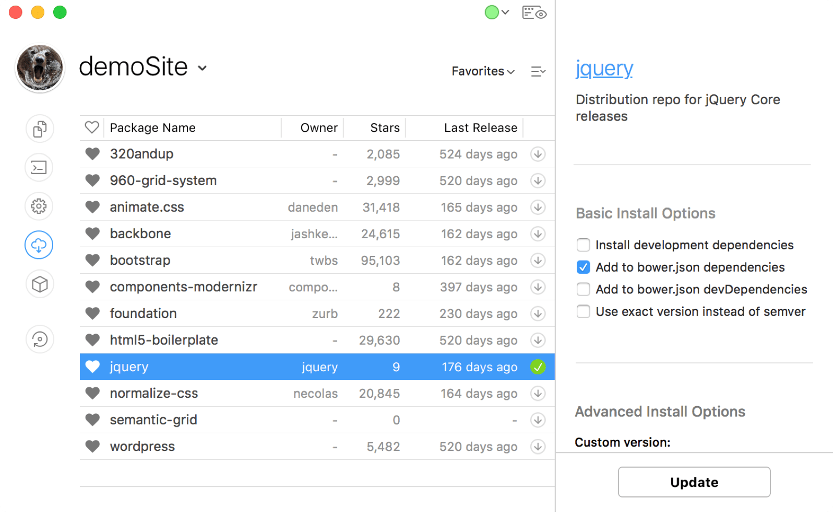Click download arrow for html5-boilerplate
This screenshot has height=513, width=833.
(x=538, y=340)
